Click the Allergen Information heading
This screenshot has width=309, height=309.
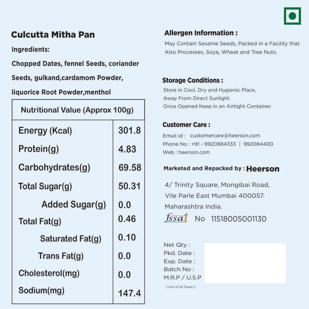click(x=201, y=33)
